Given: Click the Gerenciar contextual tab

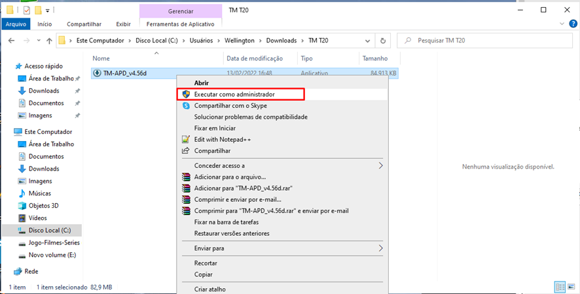Looking at the screenshot, I should coord(181,11).
